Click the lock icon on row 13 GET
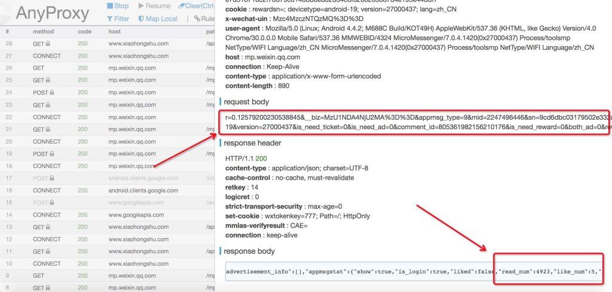The height and width of the screenshot is (292, 612). [48, 227]
